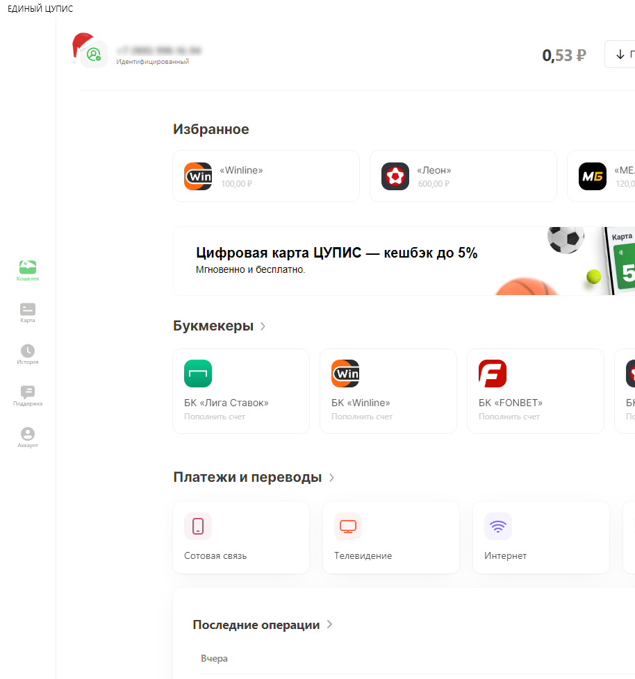The width and height of the screenshot is (635, 679).
Task: Click the Сотовая связь phone icon
Action: click(x=198, y=526)
